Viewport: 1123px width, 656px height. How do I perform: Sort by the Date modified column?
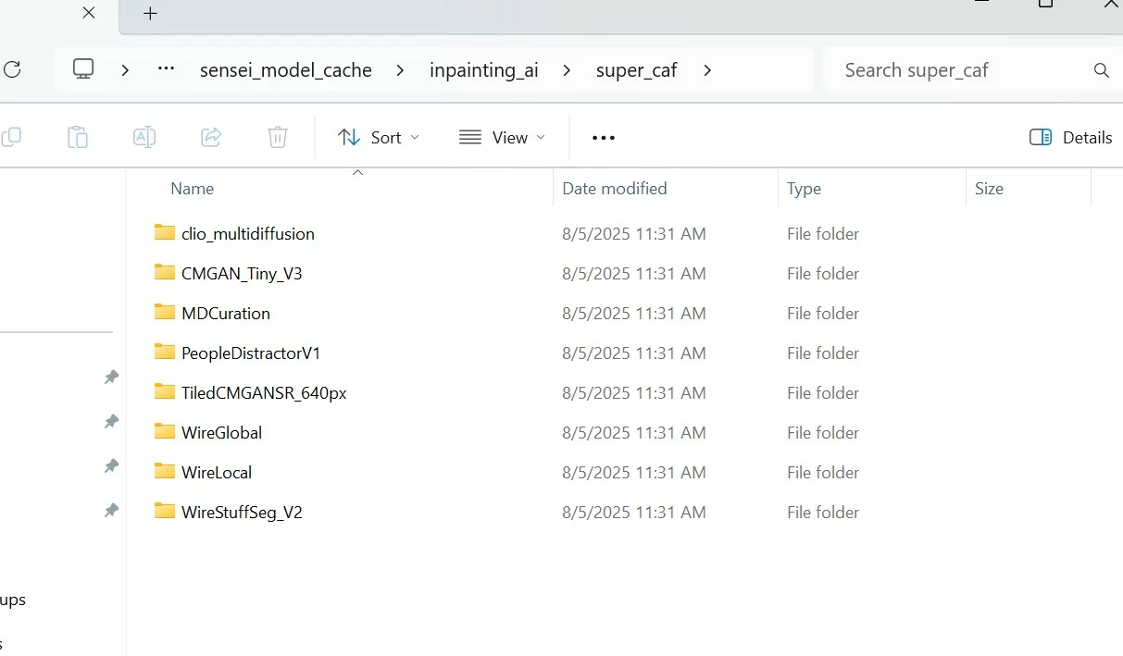tap(615, 189)
